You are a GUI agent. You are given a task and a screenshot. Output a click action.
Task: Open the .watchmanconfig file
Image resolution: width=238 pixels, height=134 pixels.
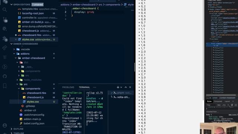[x=34, y=115]
